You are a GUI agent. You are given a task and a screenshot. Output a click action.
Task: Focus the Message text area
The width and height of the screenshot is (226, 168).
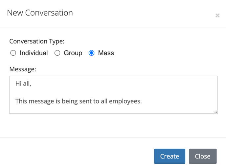(x=114, y=95)
